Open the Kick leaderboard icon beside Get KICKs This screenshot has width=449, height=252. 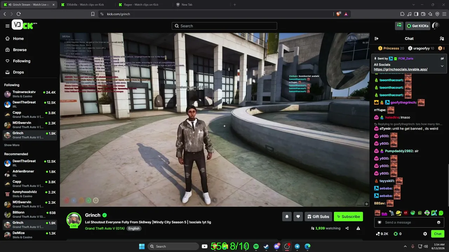tap(399, 26)
